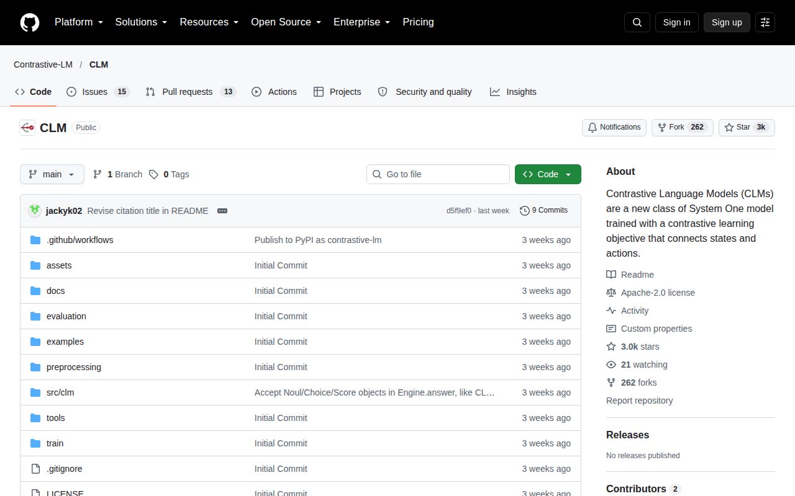Open the search magnifier in header
The width and height of the screenshot is (795, 496).
coord(637,22)
